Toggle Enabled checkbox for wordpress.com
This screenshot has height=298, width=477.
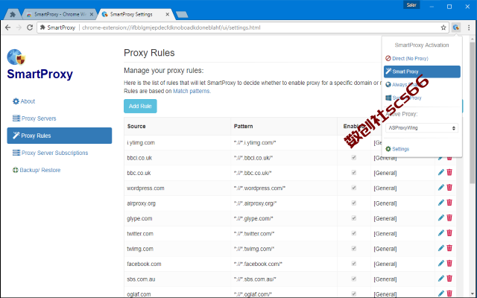[x=353, y=188]
